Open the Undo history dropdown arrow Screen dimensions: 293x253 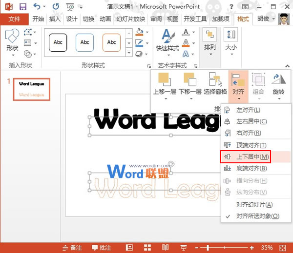pyautogui.click(x=44, y=7)
